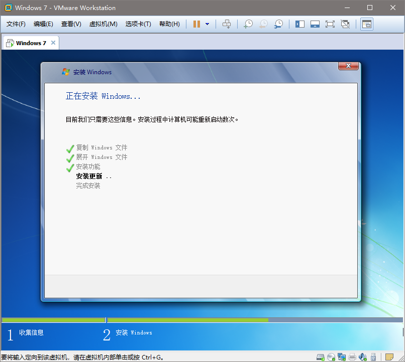
Task: Open the 帮助(H) menu
Action: [x=169, y=24]
